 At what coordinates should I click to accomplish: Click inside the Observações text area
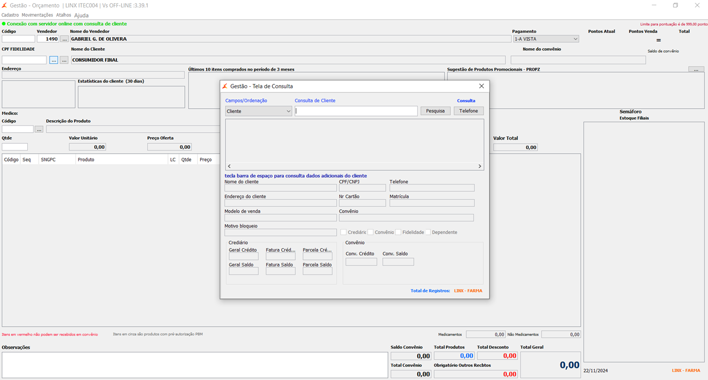195,365
